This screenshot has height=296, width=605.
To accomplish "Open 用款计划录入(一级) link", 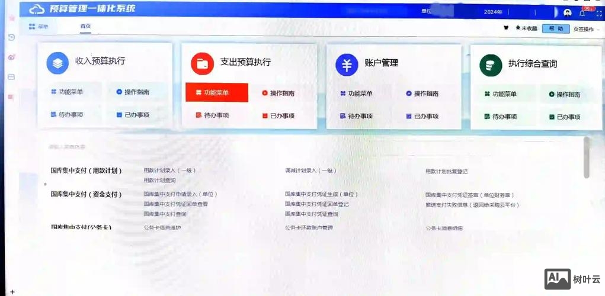I will pos(169,170).
